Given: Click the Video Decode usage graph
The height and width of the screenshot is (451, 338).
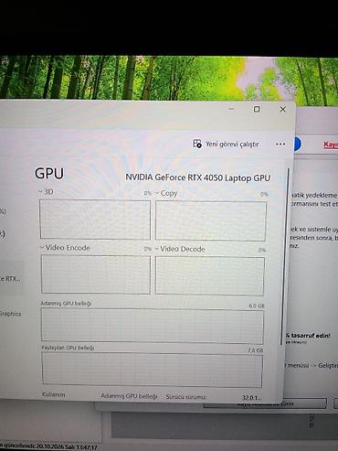Looking at the screenshot, I should (209, 276).
